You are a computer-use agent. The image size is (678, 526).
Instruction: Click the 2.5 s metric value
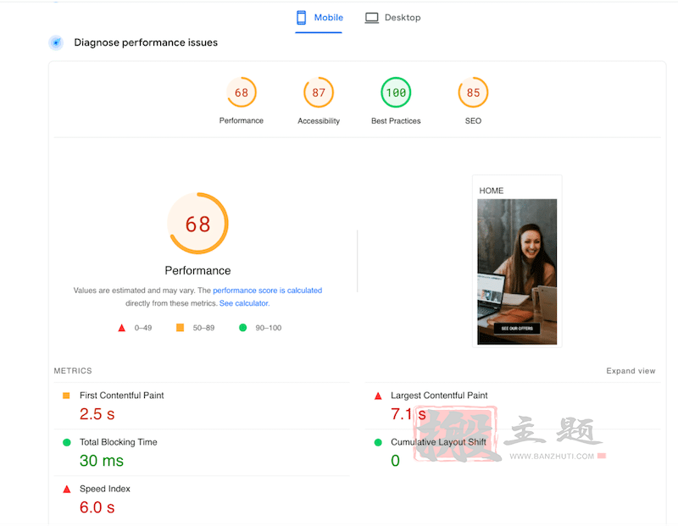pyautogui.click(x=97, y=414)
